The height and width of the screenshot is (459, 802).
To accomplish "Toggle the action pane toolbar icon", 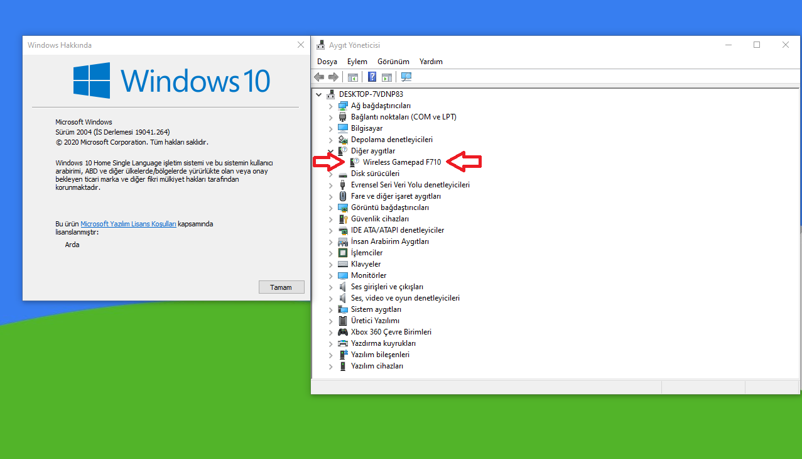I will pos(387,77).
